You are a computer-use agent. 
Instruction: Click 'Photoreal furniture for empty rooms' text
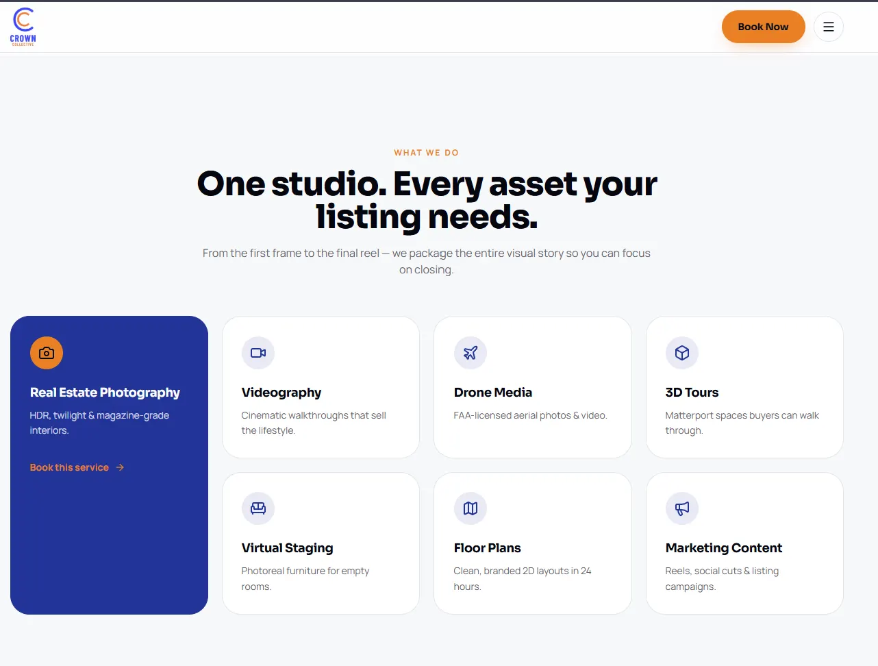tap(305, 578)
